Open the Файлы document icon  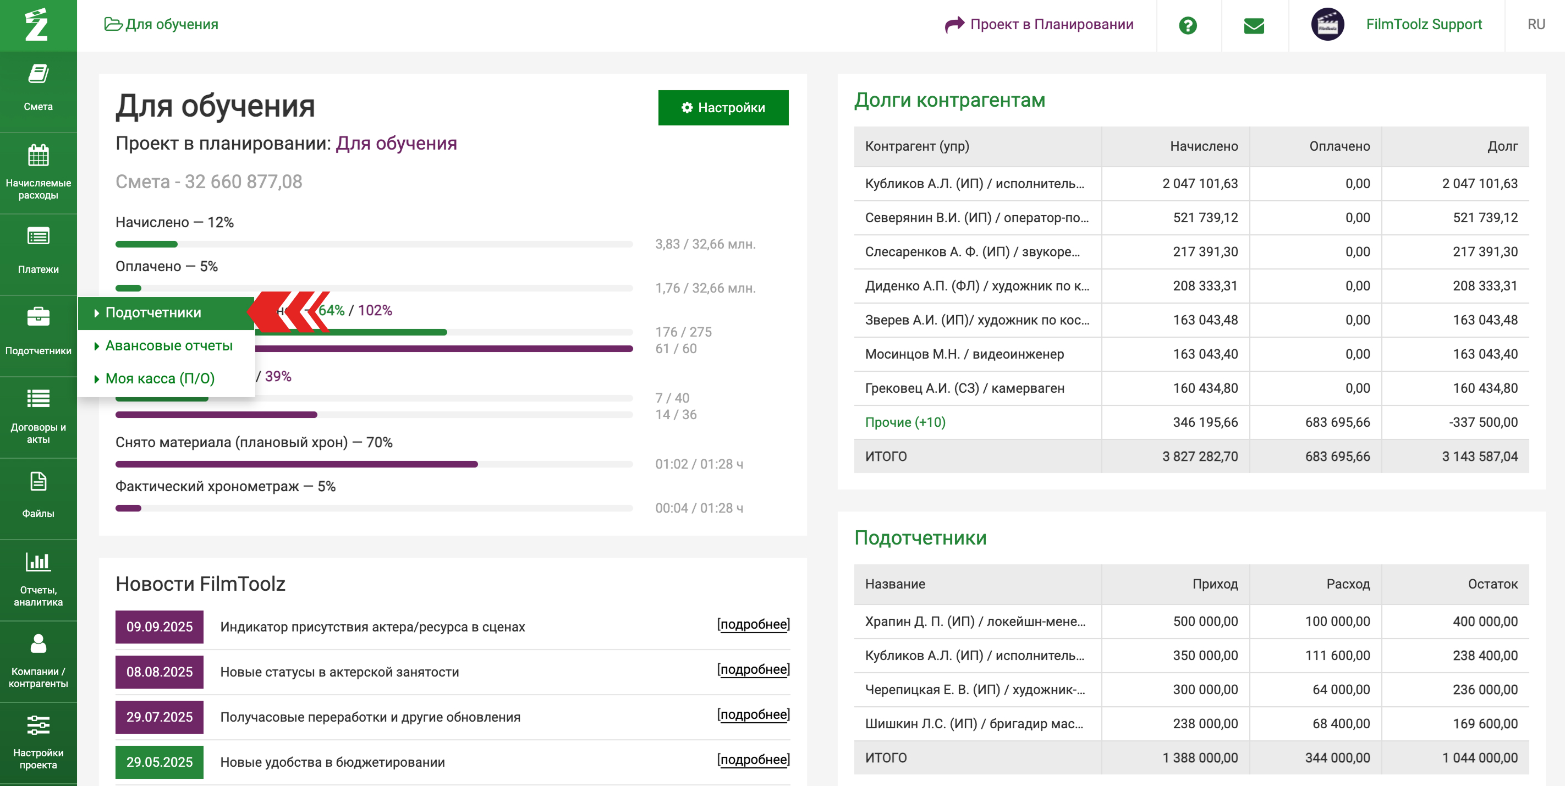tap(39, 481)
